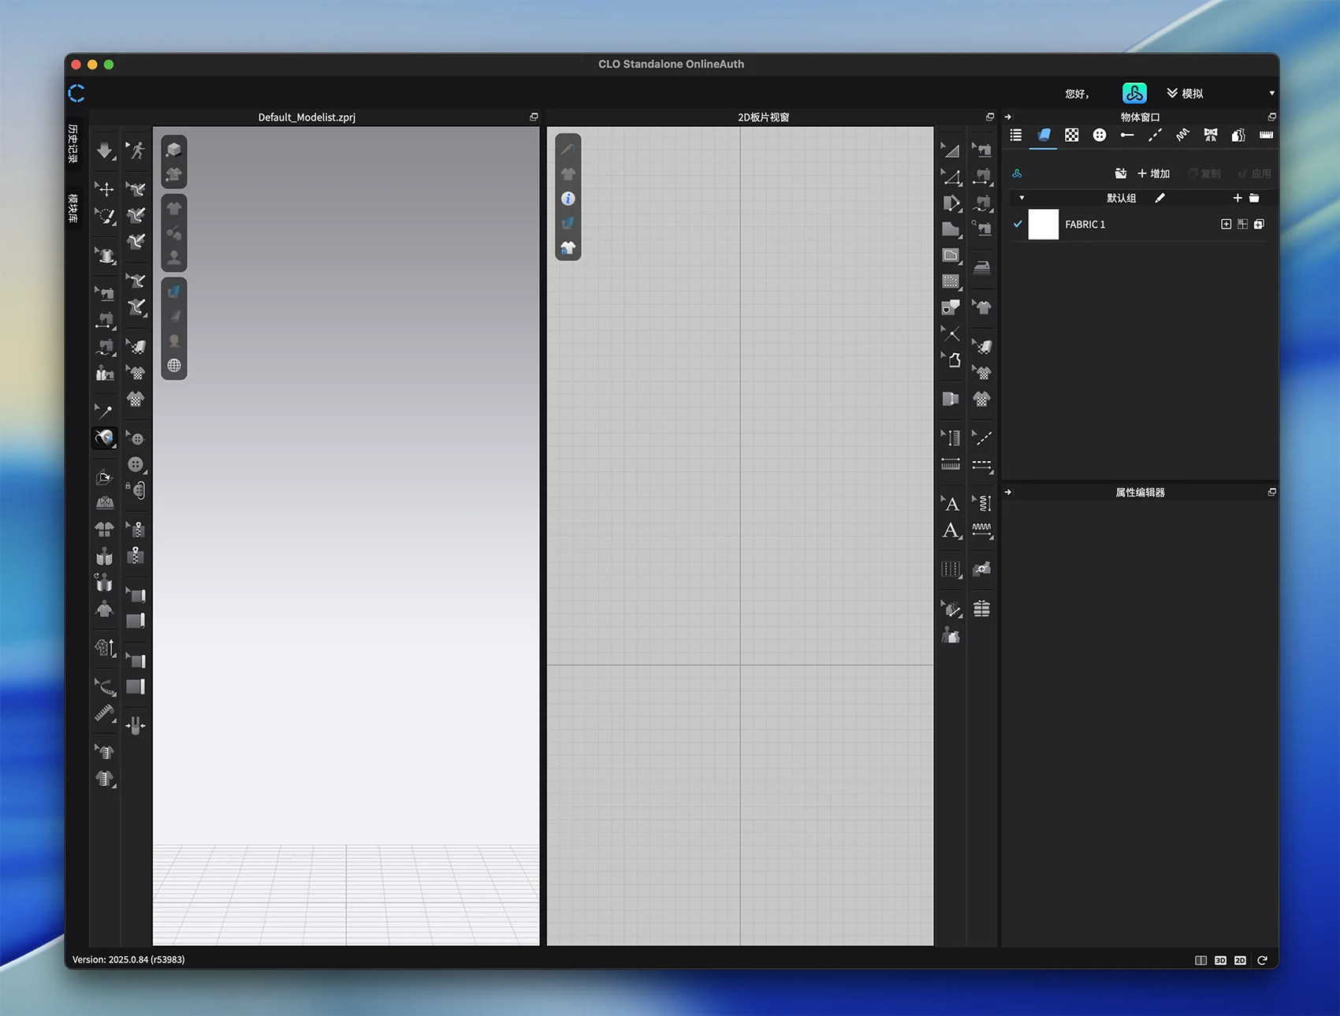The width and height of the screenshot is (1340, 1016).
Task: Toggle 3D-only layout in the status bar
Action: (1220, 960)
